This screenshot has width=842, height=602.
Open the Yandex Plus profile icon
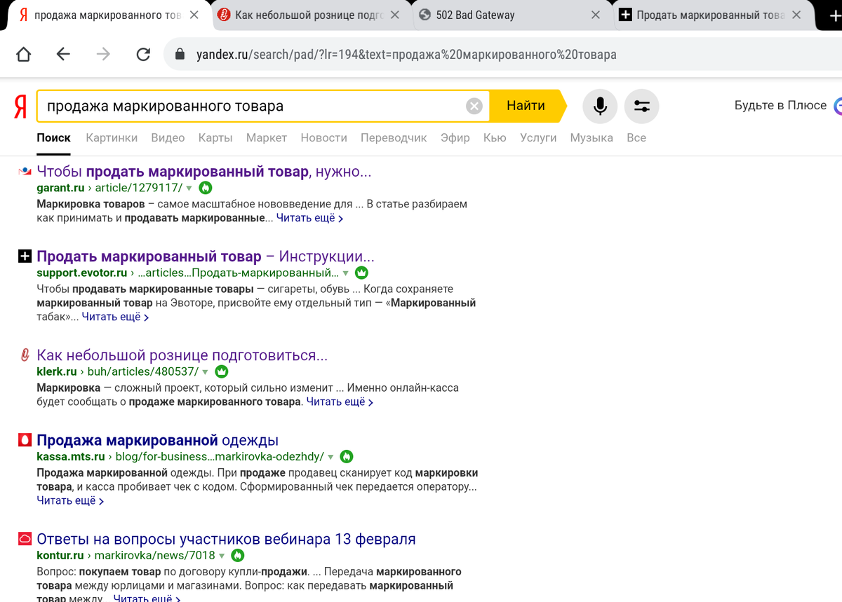point(837,106)
